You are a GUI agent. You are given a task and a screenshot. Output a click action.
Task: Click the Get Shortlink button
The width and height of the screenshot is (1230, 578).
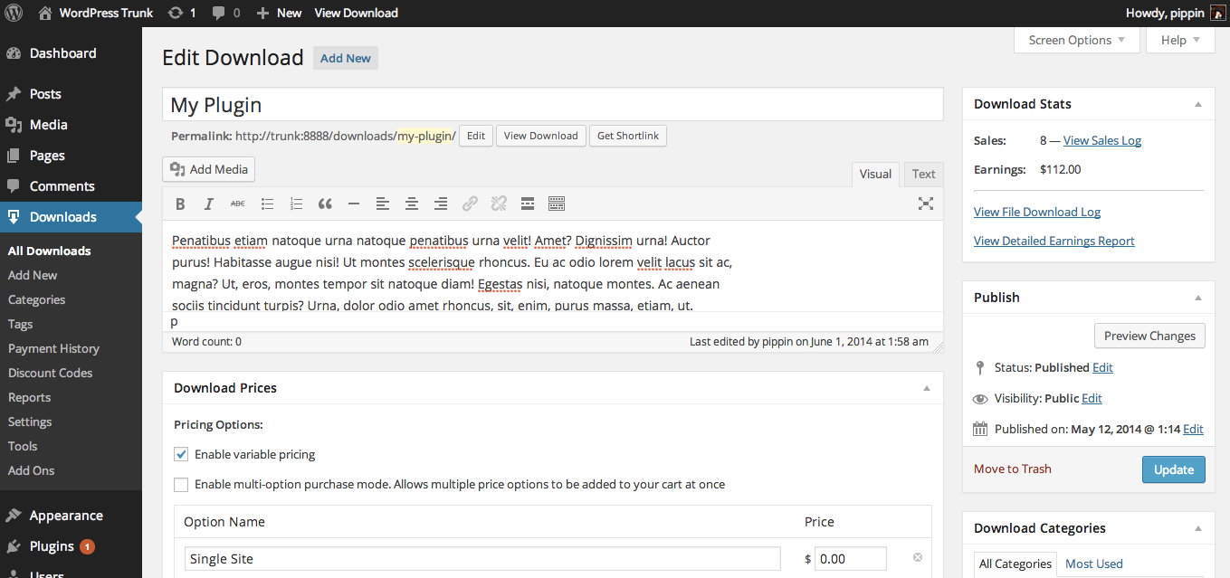628,136
